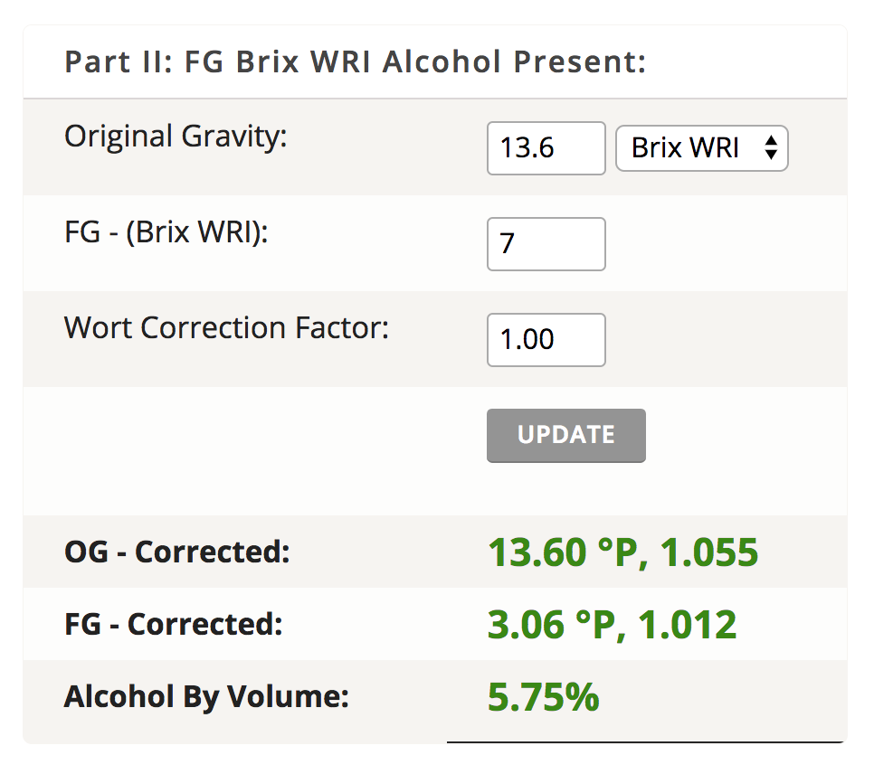The height and width of the screenshot is (774, 874).
Task: Click the "FG - Corrected:" label
Action: click(173, 624)
